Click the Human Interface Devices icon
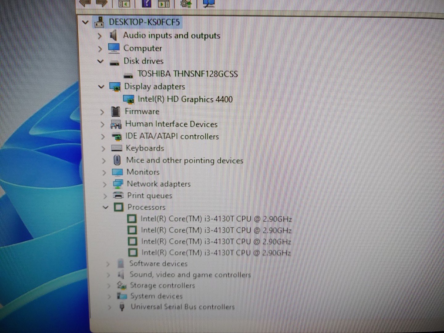This screenshot has width=444, height=333. click(x=116, y=125)
